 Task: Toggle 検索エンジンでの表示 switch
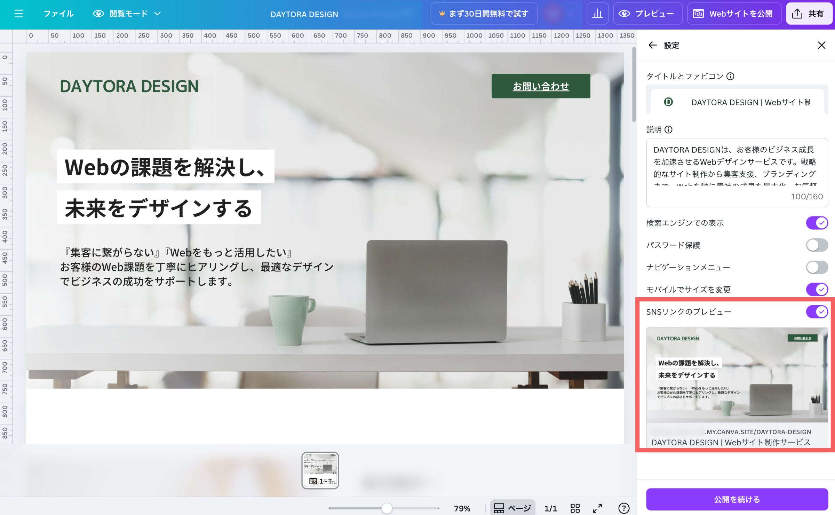[817, 223]
